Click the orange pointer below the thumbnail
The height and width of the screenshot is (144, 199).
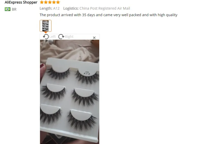click(x=46, y=33)
